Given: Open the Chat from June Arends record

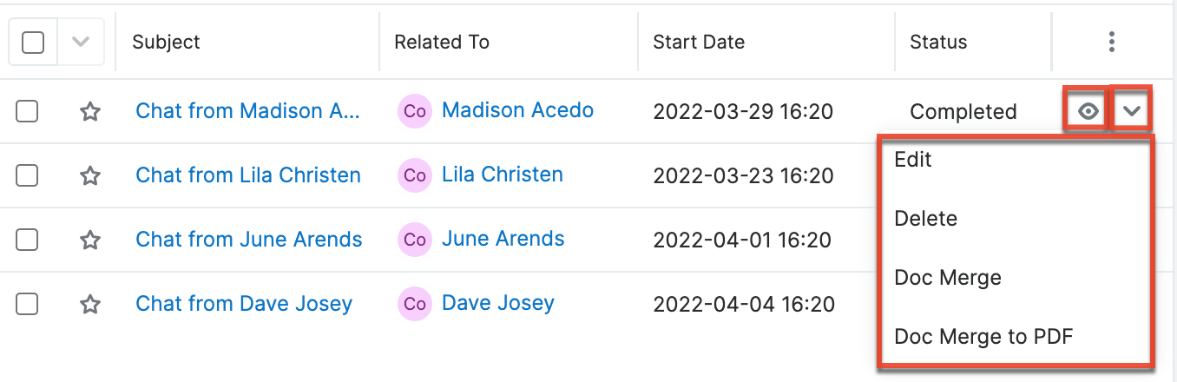Looking at the screenshot, I should tap(248, 240).
